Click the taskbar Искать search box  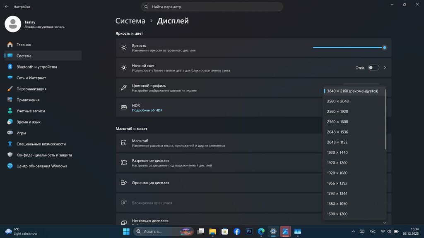(163, 231)
